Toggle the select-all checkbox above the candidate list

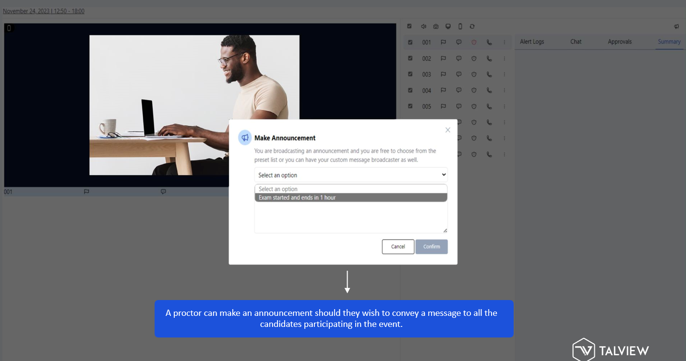point(409,26)
